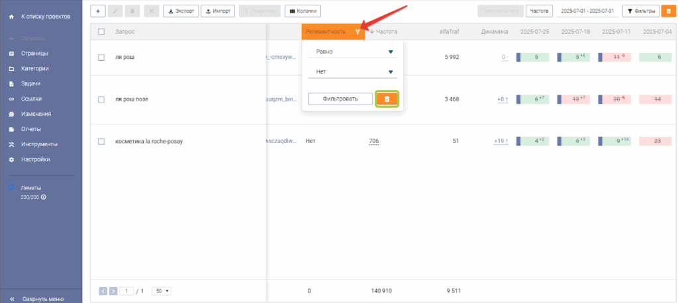678x303 pixels.
Task: Click the funnel icon in the Релевантность header
Action: [358, 32]
